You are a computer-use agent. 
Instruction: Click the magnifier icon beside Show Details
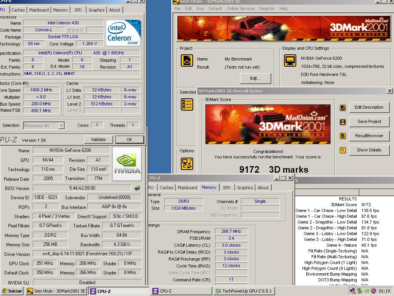[343, 150]
